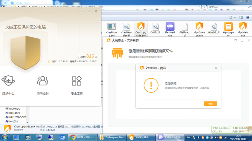Click the 版本：5.0.76.11 version text
The width and height of the screenshot is (252, 141).
pyautogui.click(x=60, y=61)
